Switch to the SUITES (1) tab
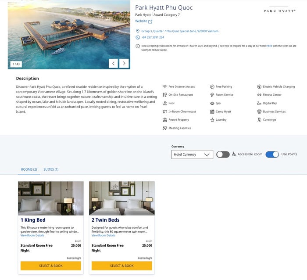The height and width of the screenshot is (280, 307). pyautogui.click(x=51, y=169)
